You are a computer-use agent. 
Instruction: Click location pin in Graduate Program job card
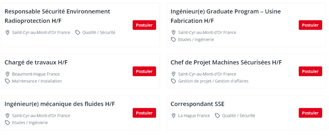173,33
